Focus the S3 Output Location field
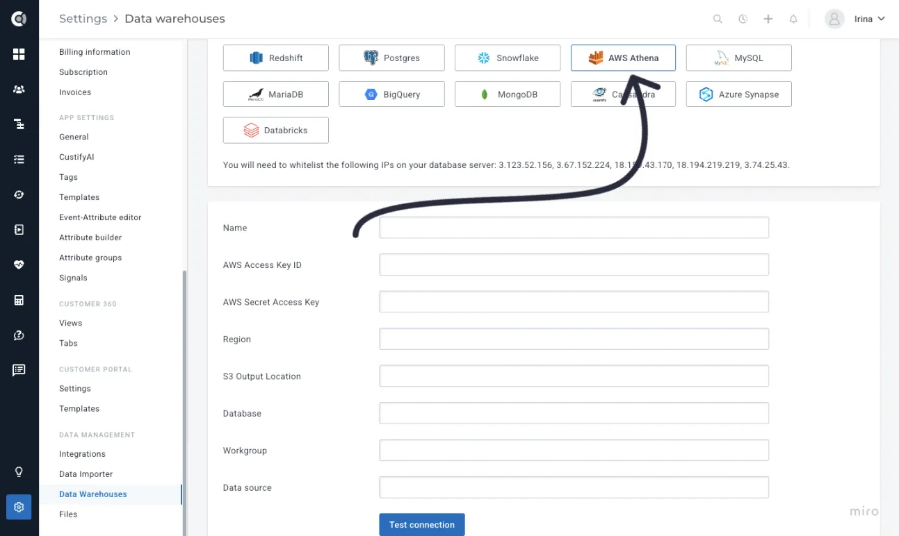The image size is (899, 536). pyautogui.click(x=574, y=376)
